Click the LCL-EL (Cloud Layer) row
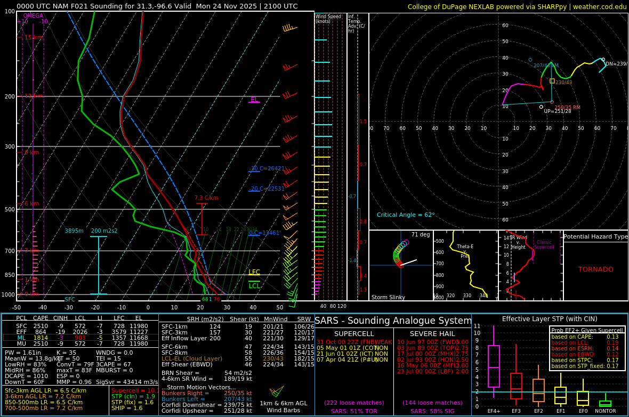629x417 pixels. (238, 358)
